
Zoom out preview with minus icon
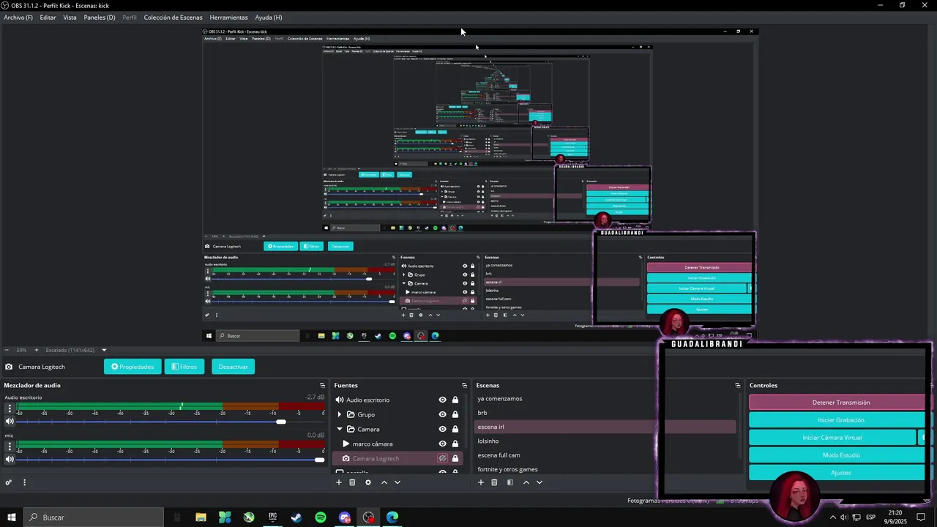pyautogui.click(x=7, y=350)
